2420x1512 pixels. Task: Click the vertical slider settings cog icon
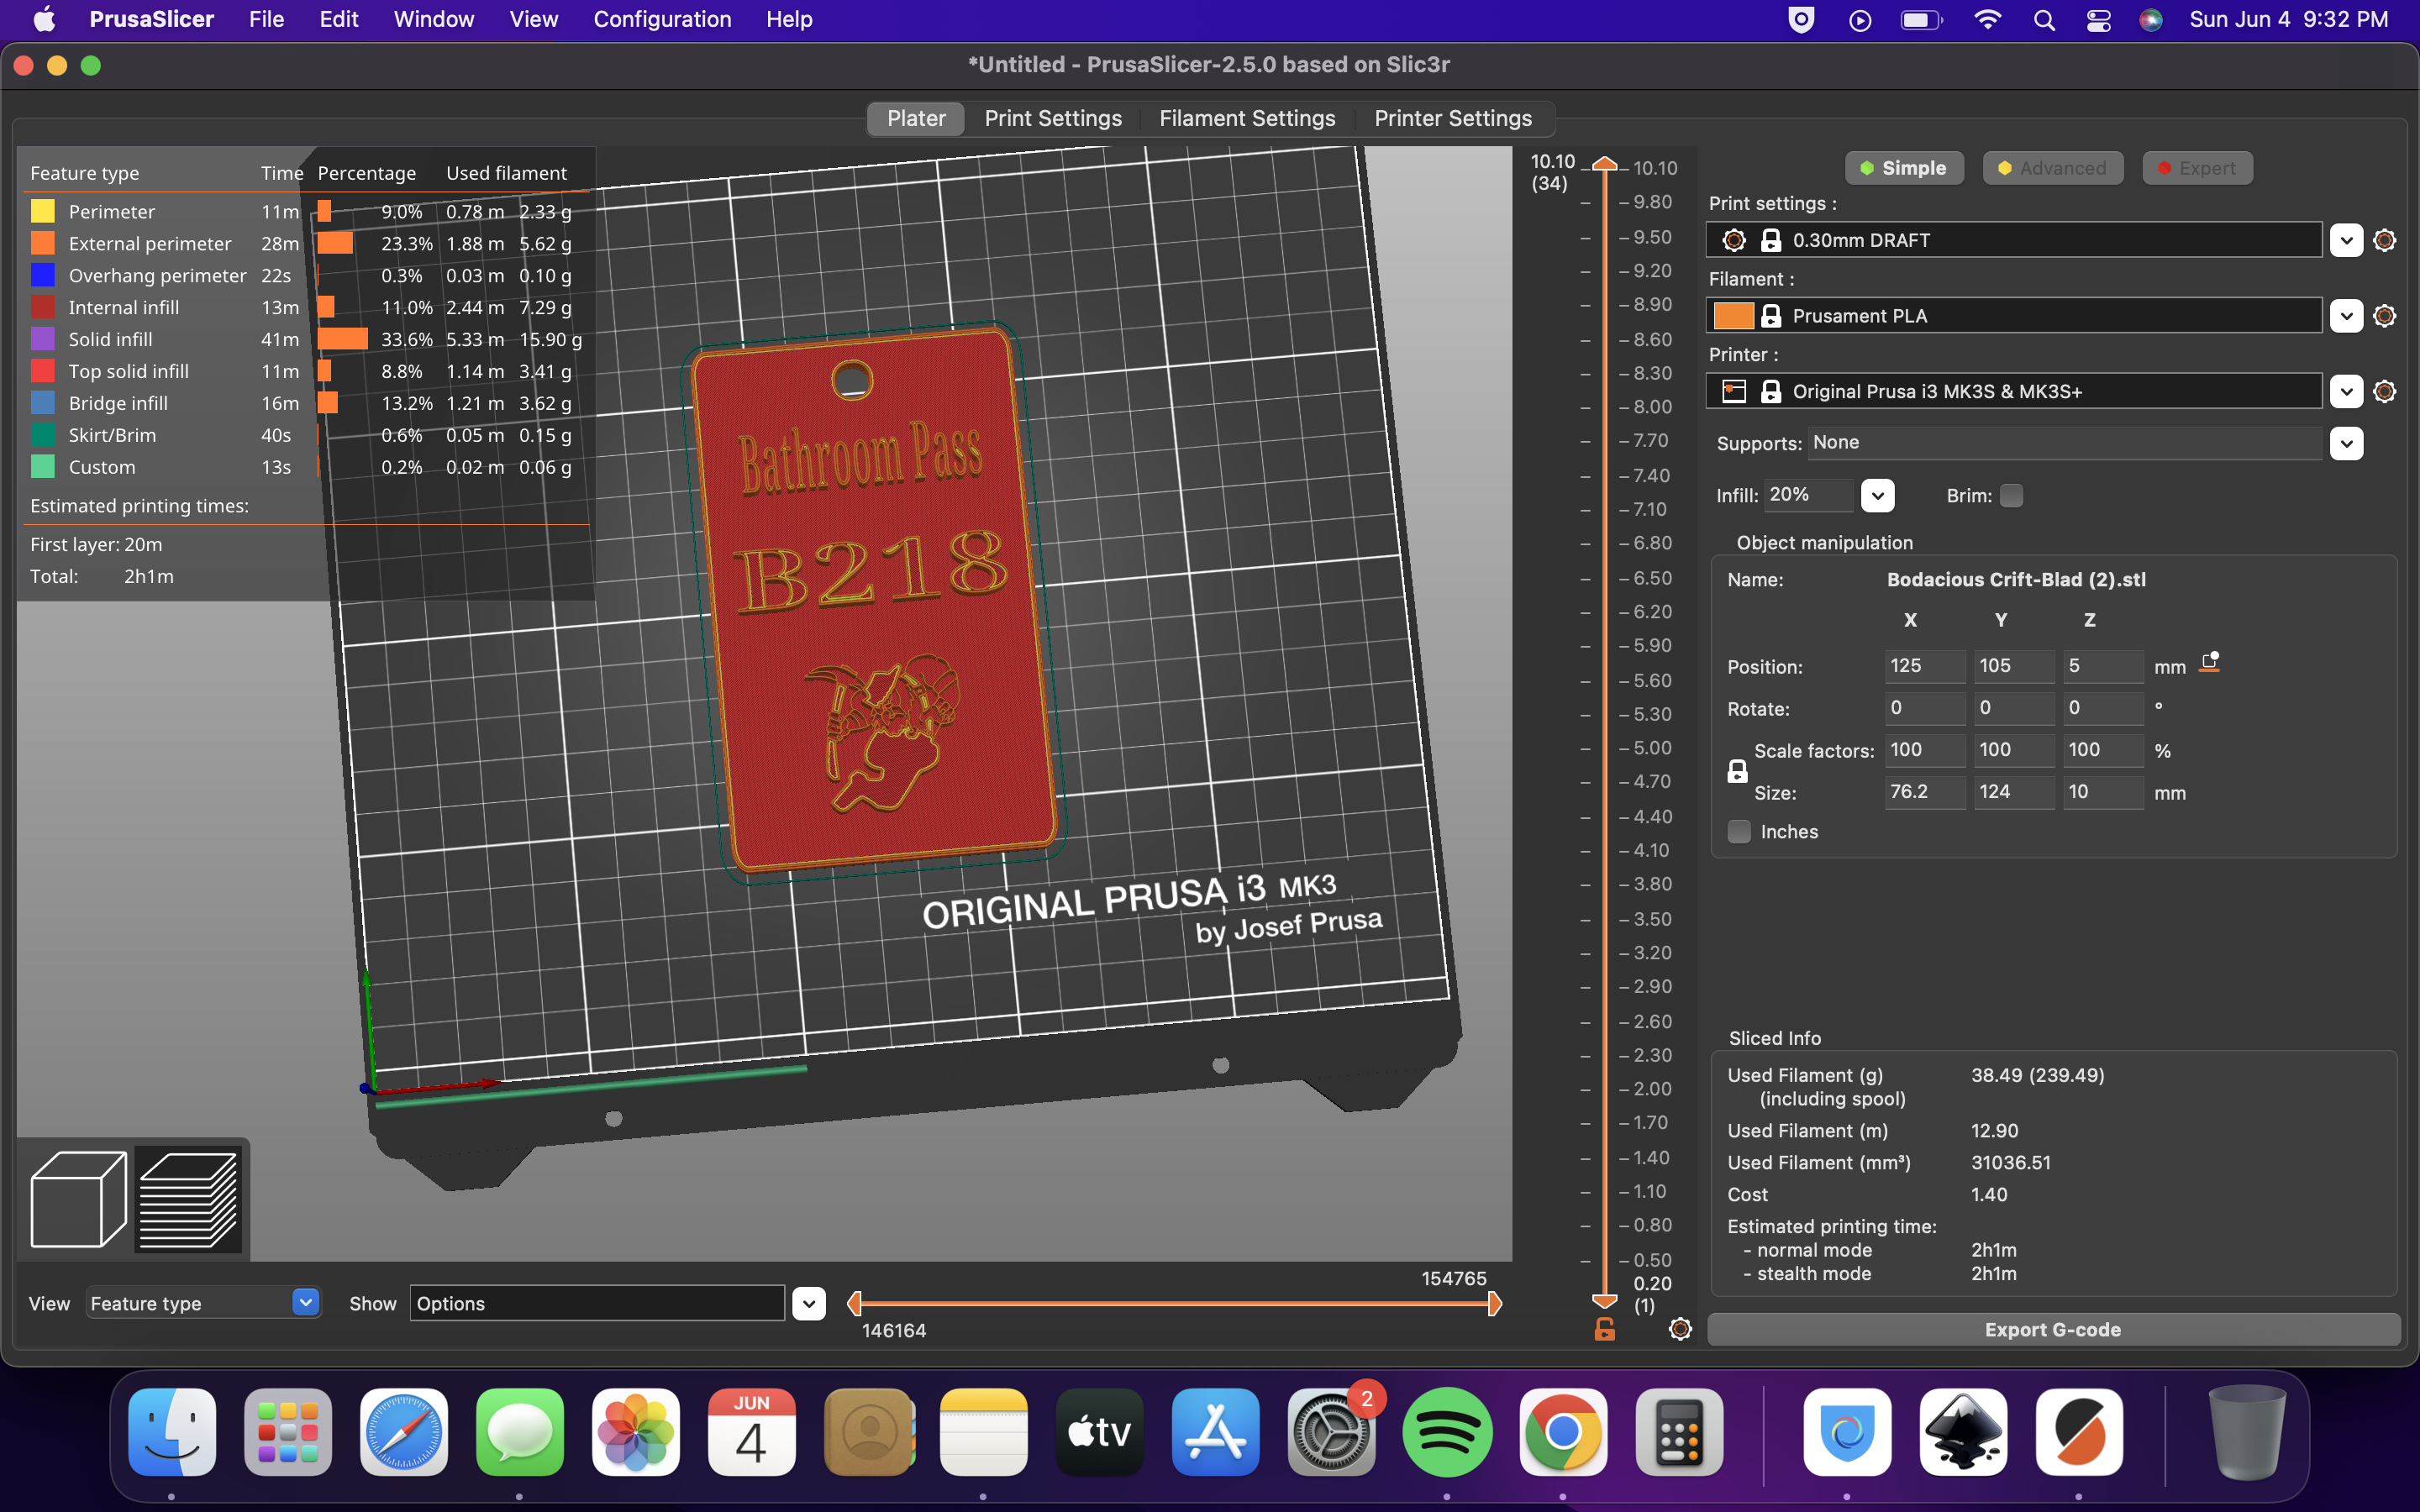[1680, 1329]
